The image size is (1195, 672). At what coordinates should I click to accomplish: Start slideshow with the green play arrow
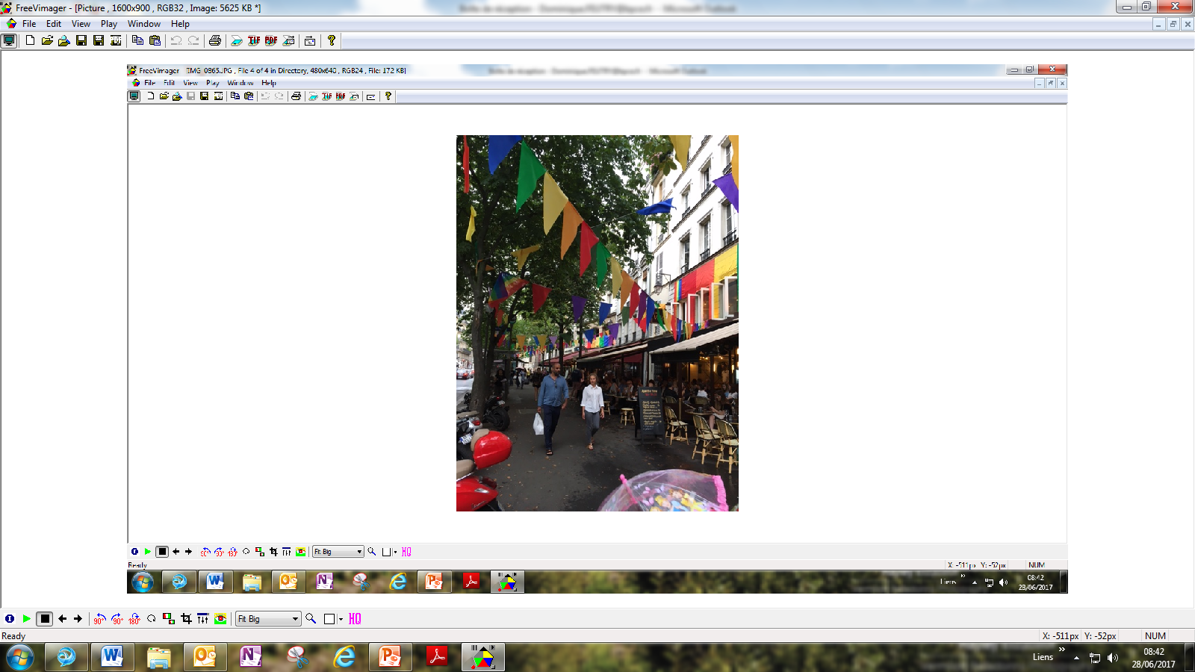pyautogui.click(x=27, y=619)
